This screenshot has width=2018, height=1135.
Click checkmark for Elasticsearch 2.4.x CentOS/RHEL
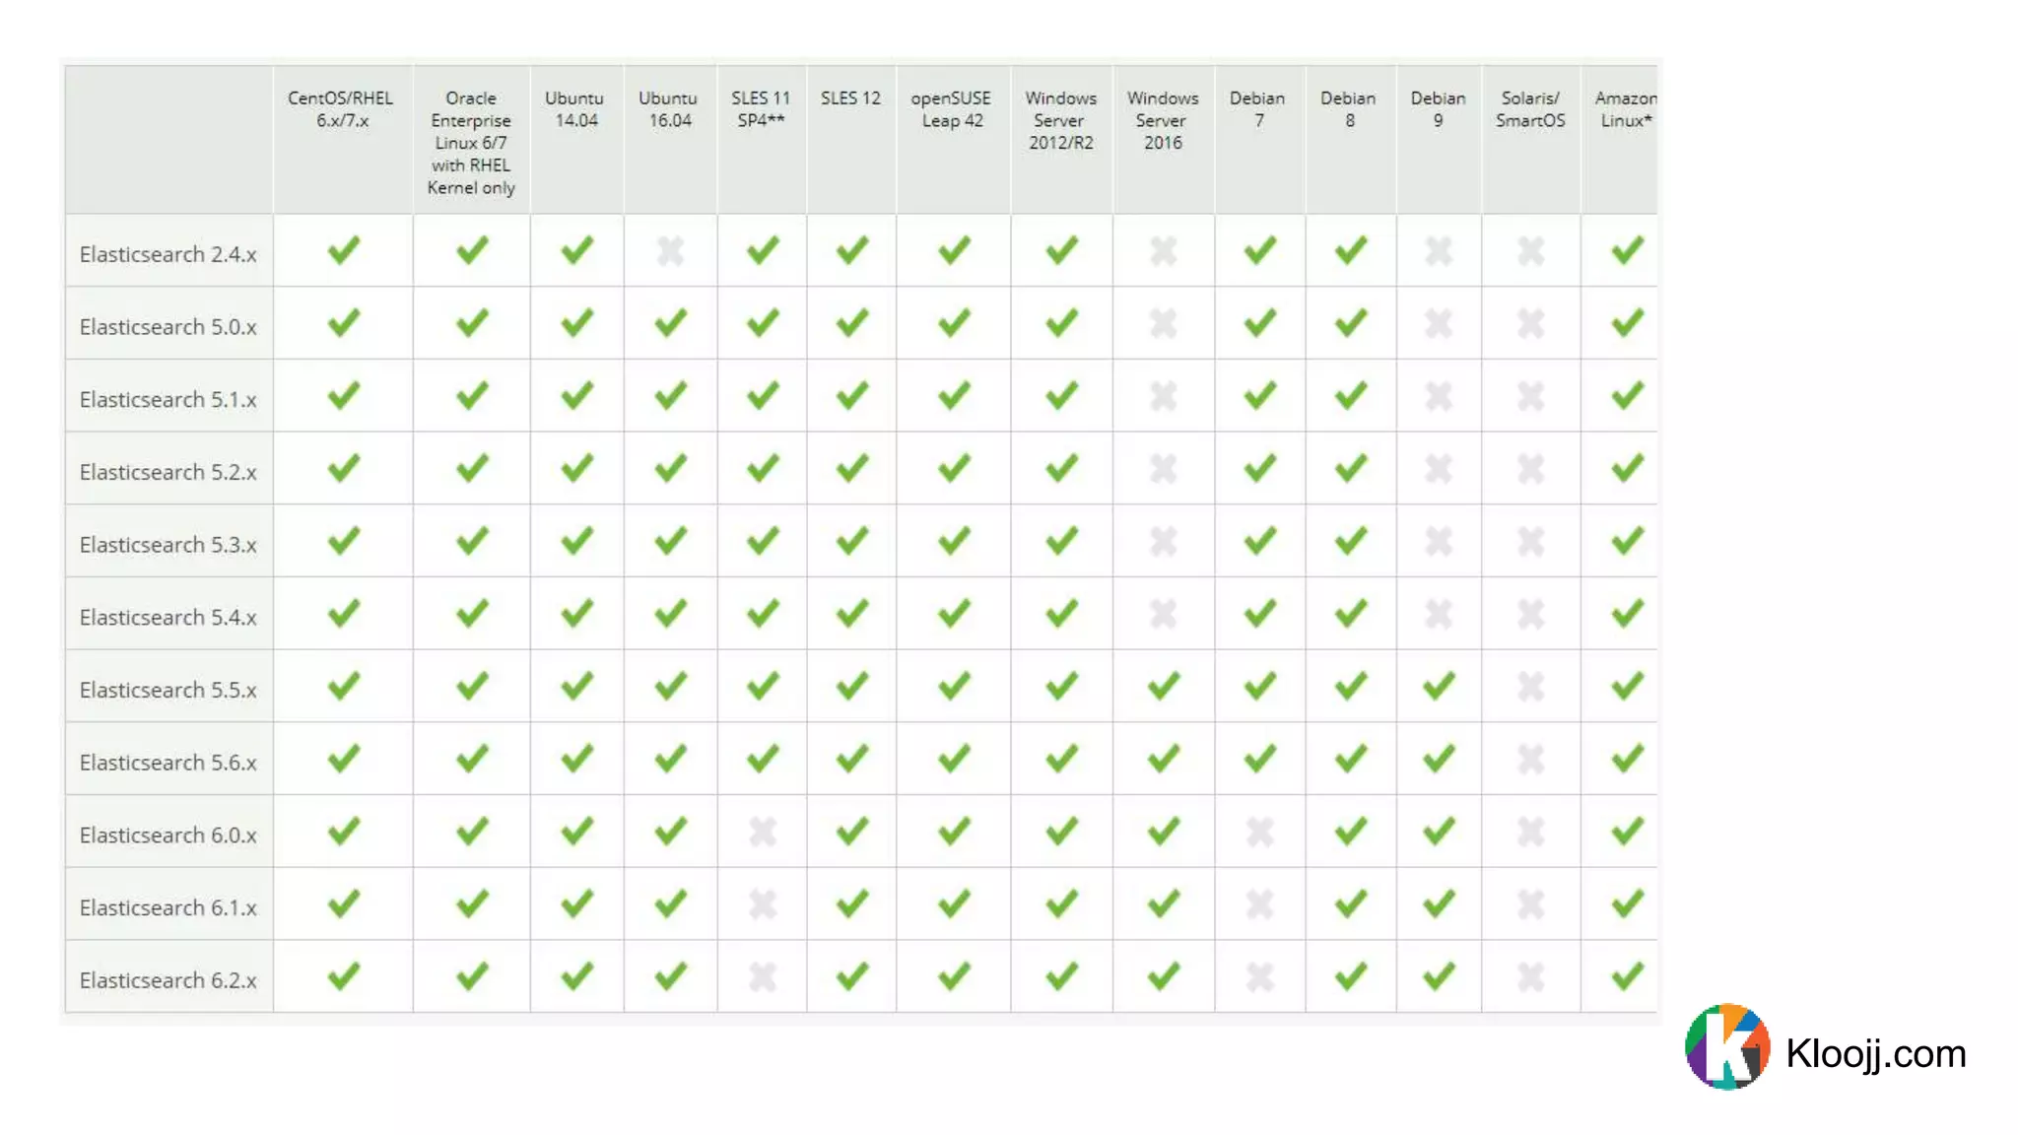tap(343, 250)
